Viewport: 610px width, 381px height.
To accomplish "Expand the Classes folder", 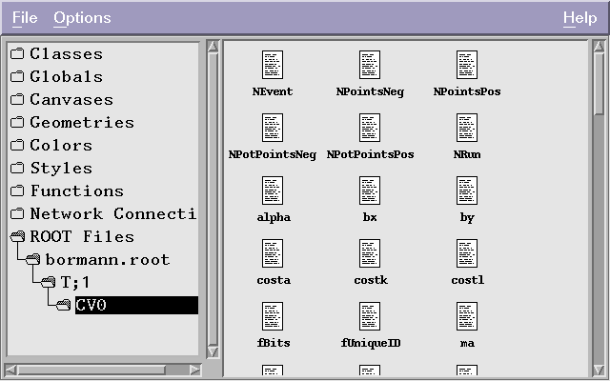I will 17,54.
